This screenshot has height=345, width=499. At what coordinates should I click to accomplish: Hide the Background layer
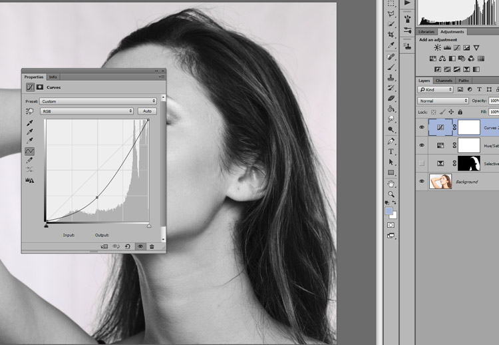422,182
